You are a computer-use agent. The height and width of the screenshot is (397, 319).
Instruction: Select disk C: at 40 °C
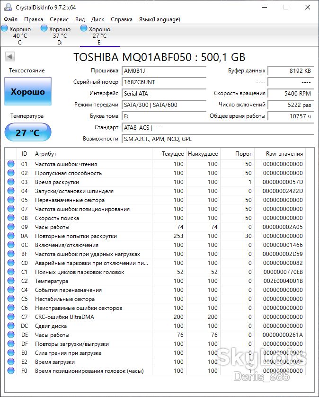[20, 35]
